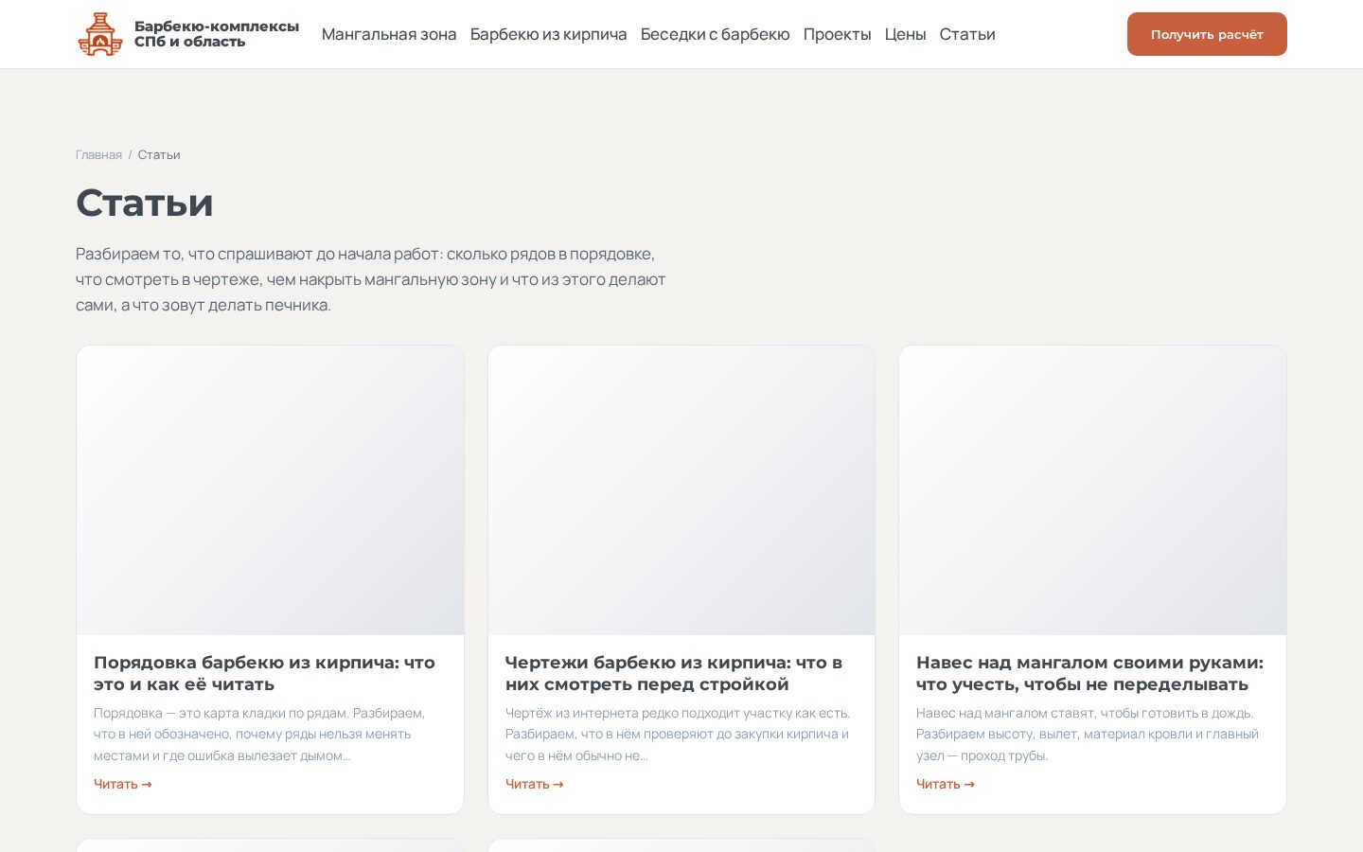The height and width of the screenshot is (852, 1363).
Task: Click the "Получить расчёт" button
Action: point(1207,34)
